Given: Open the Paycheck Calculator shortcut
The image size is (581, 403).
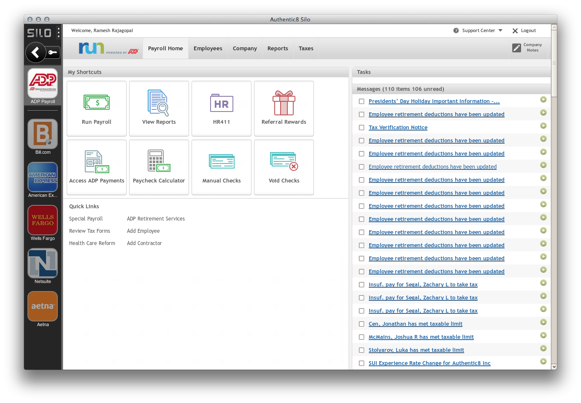Looking at the screenshot, I should pyautogui.click(x=159, y=167).
